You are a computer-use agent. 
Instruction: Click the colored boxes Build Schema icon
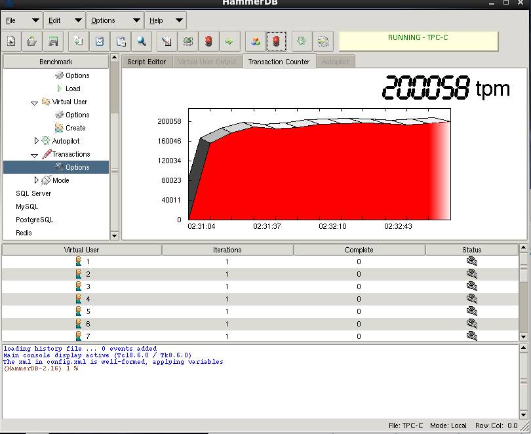256,41
